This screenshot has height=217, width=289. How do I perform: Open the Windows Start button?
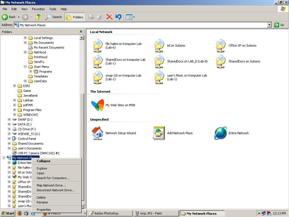click(8, 213)
